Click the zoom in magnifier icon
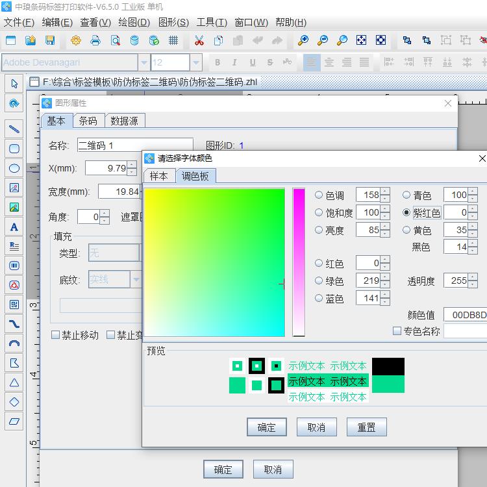Viewport: 487px width, 487px height. point(303,40)
